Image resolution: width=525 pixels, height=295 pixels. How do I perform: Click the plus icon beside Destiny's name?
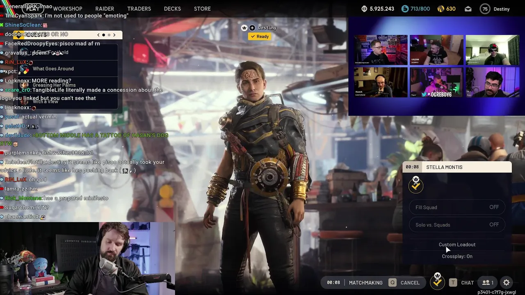[252, 28]
